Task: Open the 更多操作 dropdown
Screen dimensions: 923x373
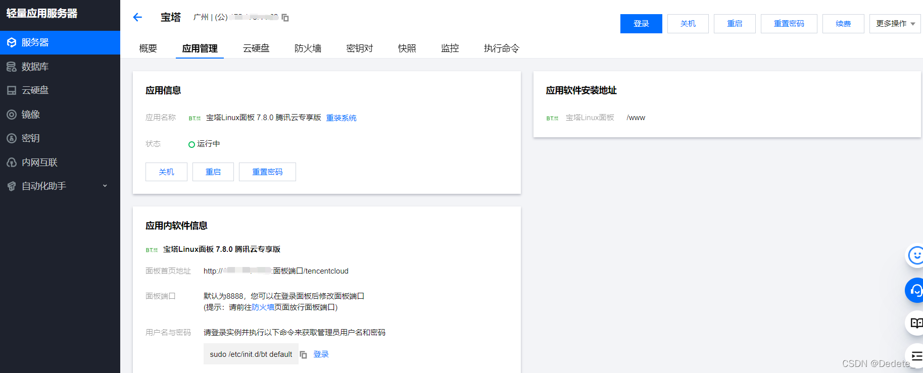Action: (x=895, y=24)
